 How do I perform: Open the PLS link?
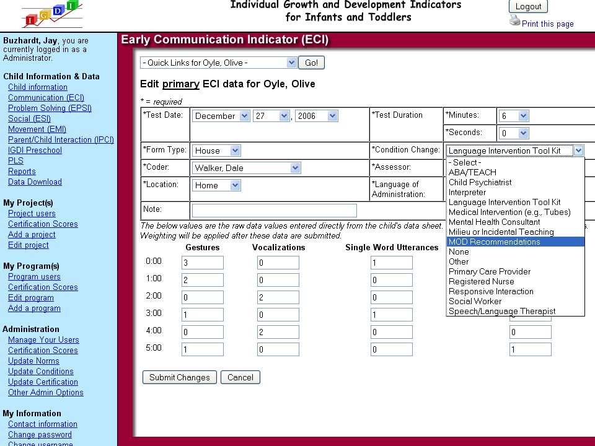(15, 161)
